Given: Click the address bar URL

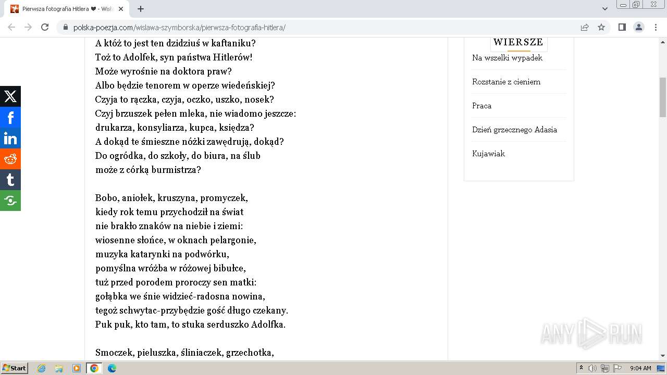Looking at the screenshot, I should click(179, 28).
